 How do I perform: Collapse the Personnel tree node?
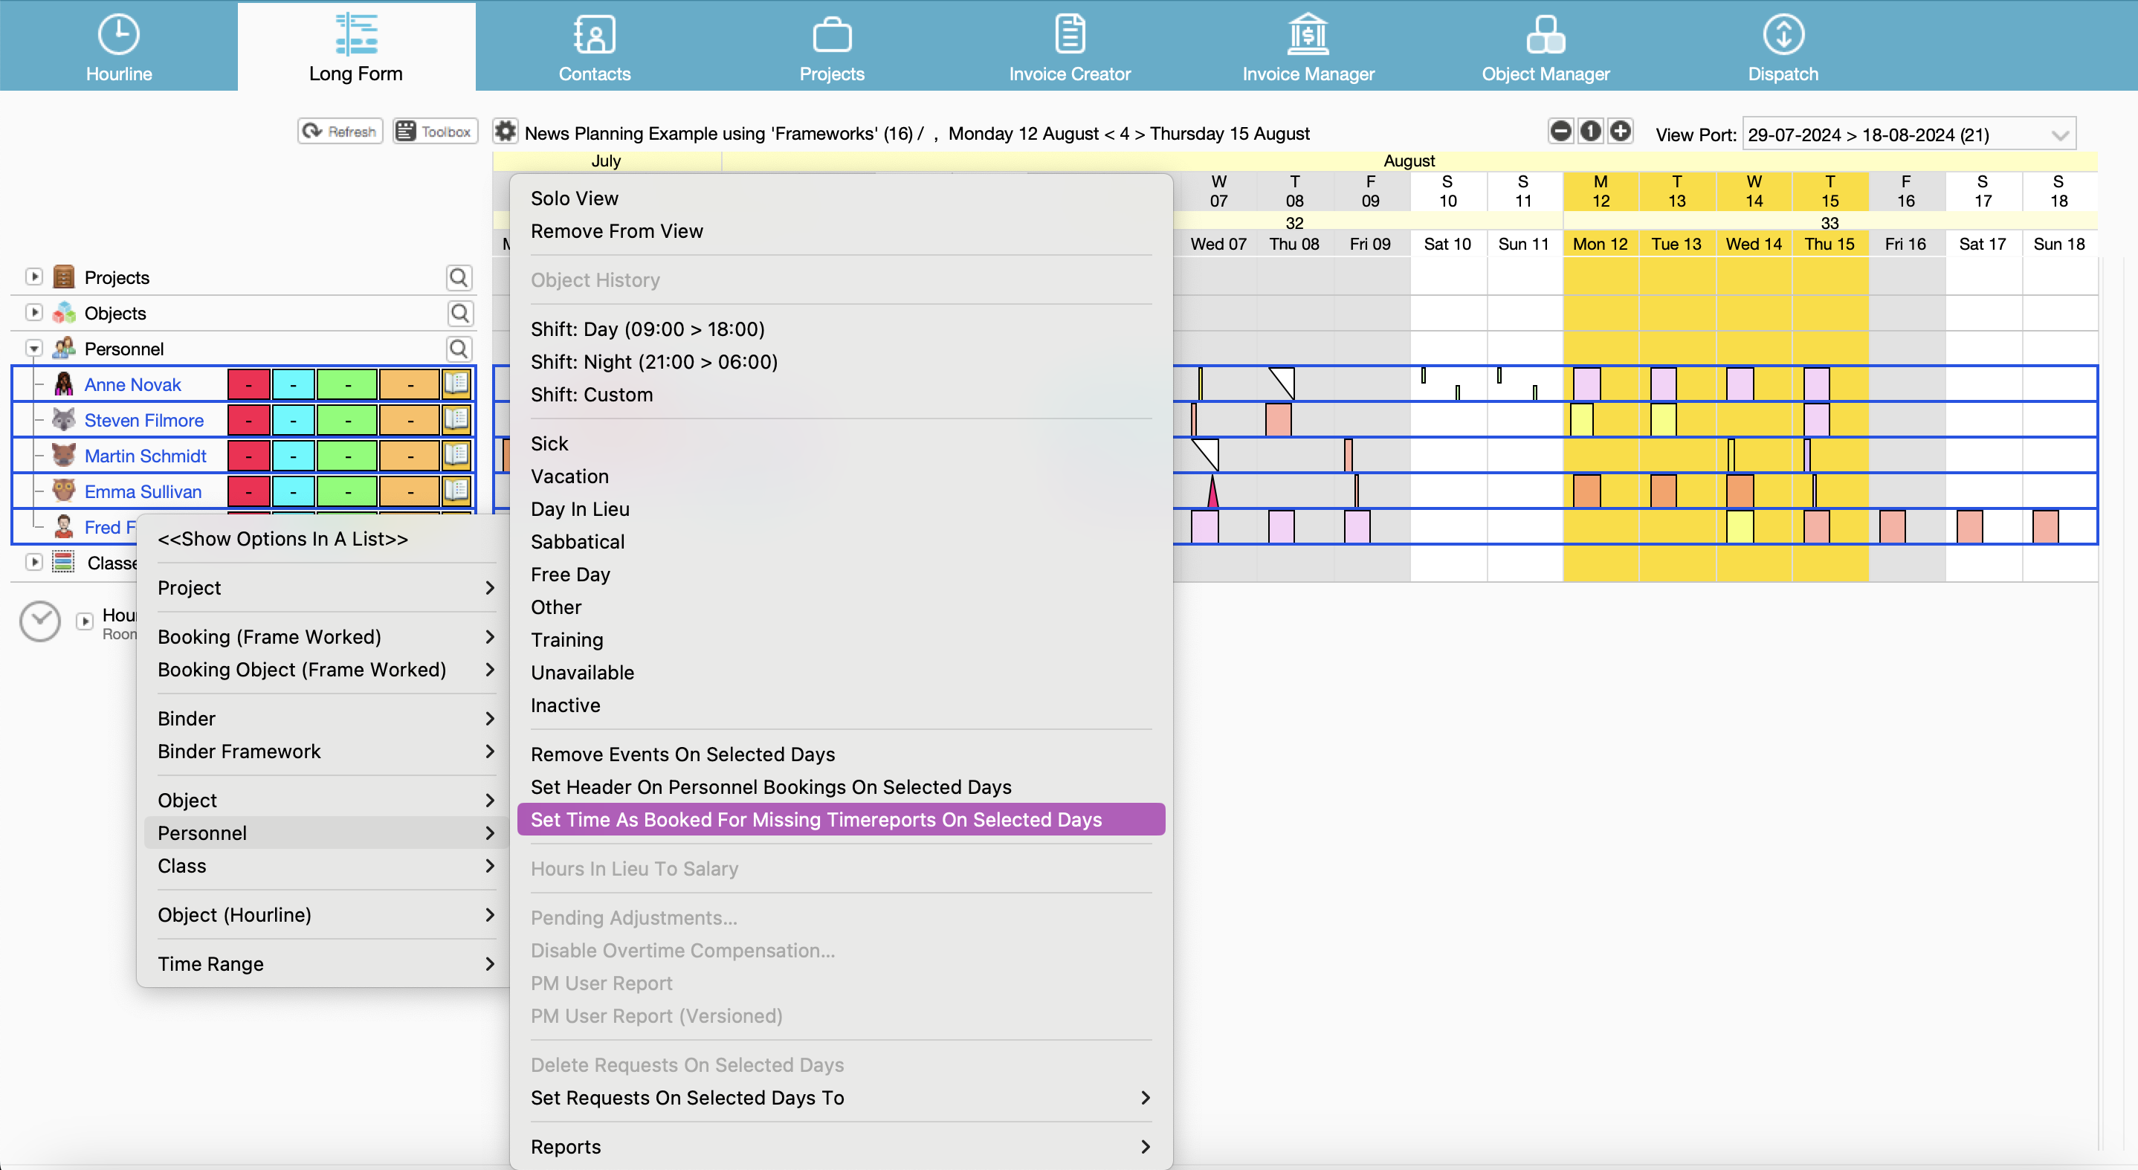pyautogui.click(x=34, y=349)
